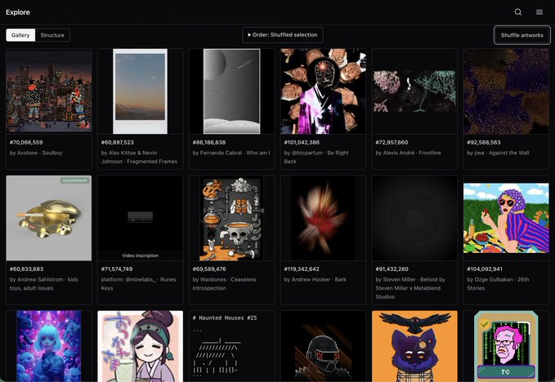Viewport: 555px width, 382px height.
Task: Click caption by Steven Miller · Behold
Action: pyautogui.click(x=410, y=288)
